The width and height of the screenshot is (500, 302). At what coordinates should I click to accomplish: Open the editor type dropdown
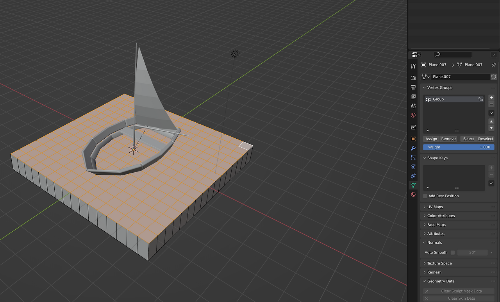416,55
